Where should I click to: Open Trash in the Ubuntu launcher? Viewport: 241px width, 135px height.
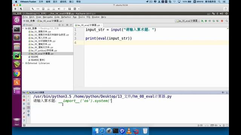click(x=17, y=122)
